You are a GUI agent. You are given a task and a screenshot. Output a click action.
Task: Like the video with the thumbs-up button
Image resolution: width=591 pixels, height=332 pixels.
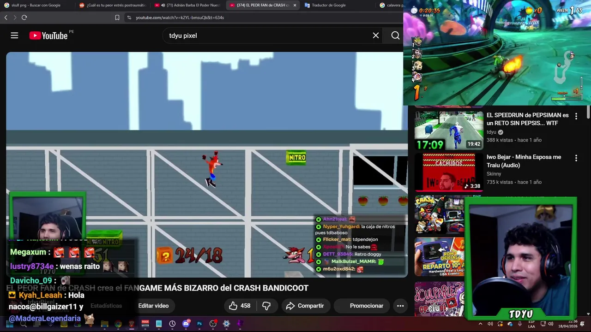coord(240,306)
